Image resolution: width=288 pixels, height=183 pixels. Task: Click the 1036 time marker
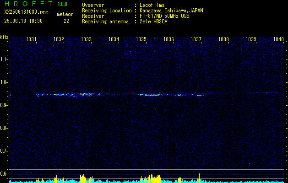(168, 39)
